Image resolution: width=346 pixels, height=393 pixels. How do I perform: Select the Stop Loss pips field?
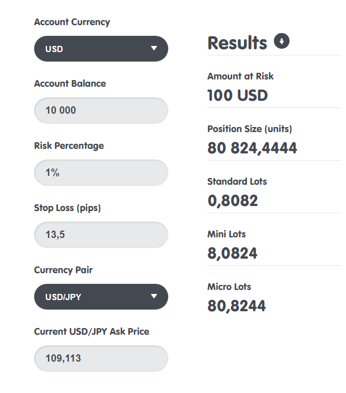tap(101, 235)
